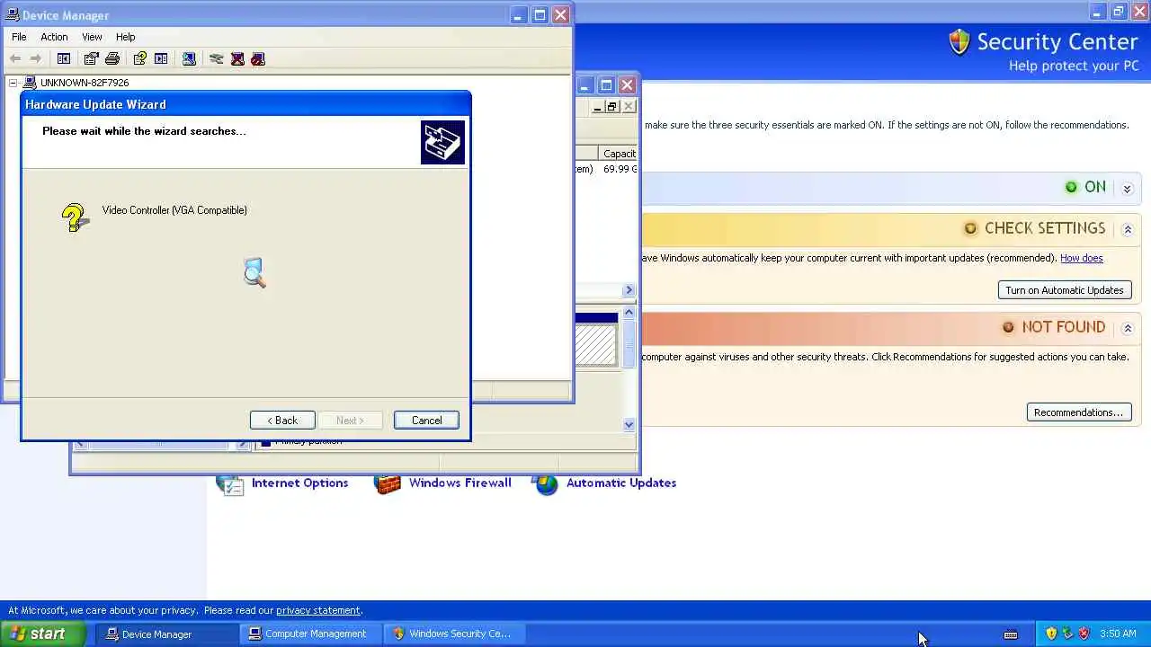This screenshot has height=647, width=1151.
Task: Click 'Video Controller (VGA Compatible)' text
Action: (x=174, y=210)
